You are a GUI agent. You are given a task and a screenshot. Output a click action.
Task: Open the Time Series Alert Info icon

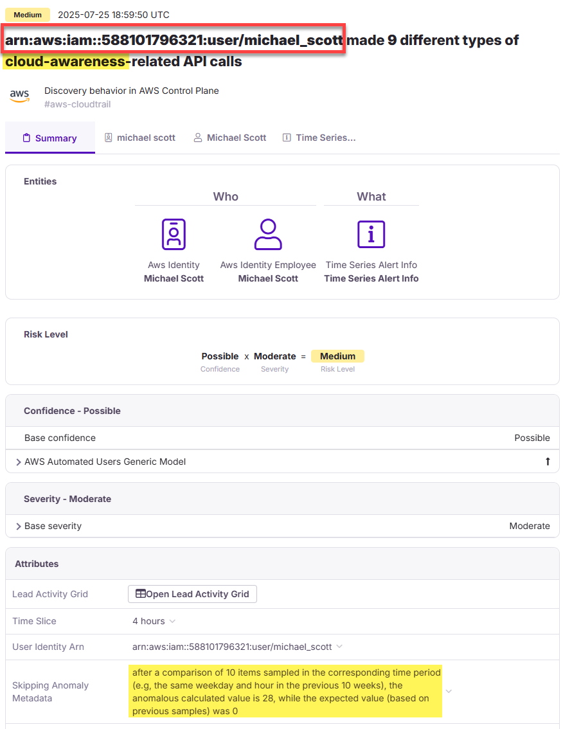371,234
